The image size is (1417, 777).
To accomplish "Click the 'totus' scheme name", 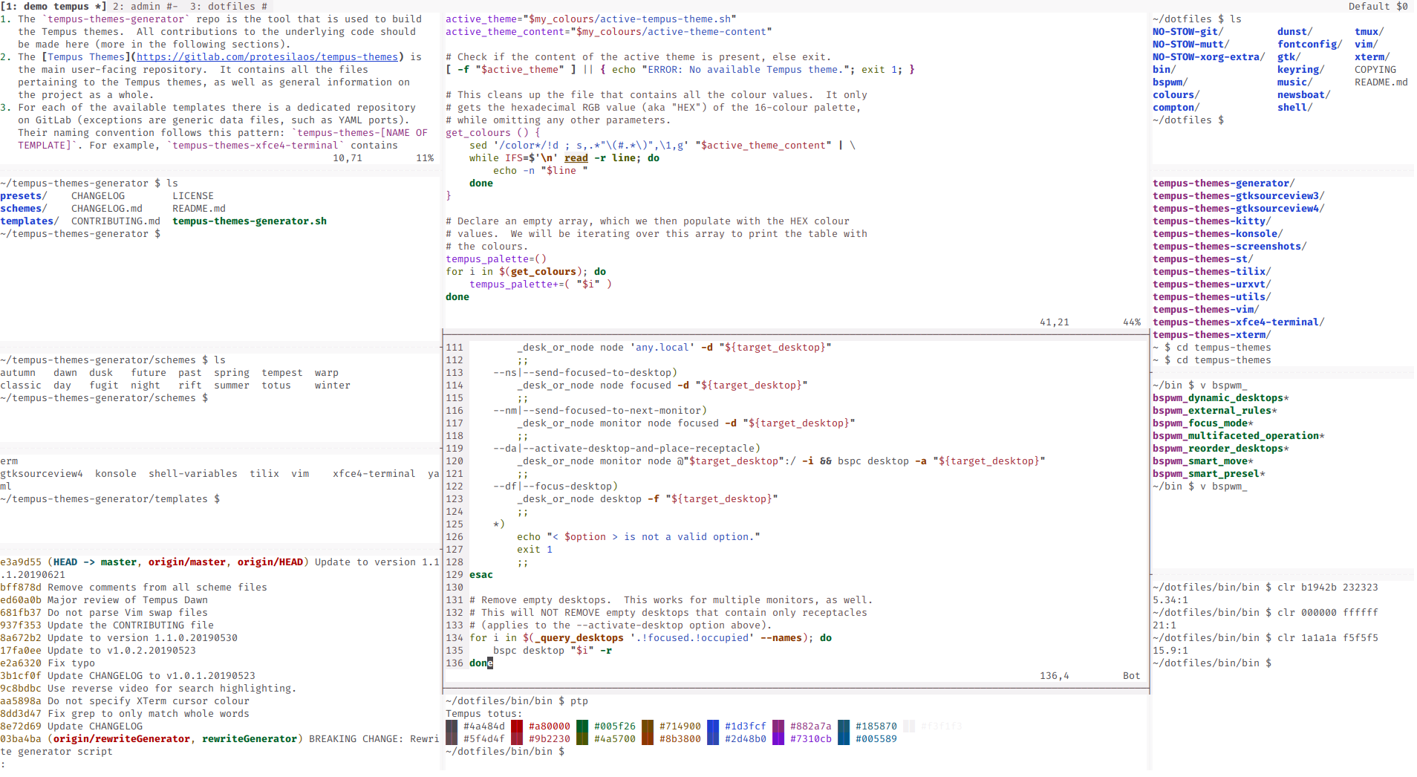I will pyautogui.click(x=276, y=385).
